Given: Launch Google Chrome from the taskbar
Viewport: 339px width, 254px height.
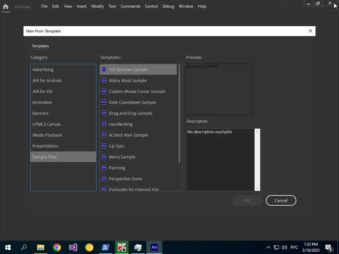Looking at the screenshot, I should click(x=57, y=247).
